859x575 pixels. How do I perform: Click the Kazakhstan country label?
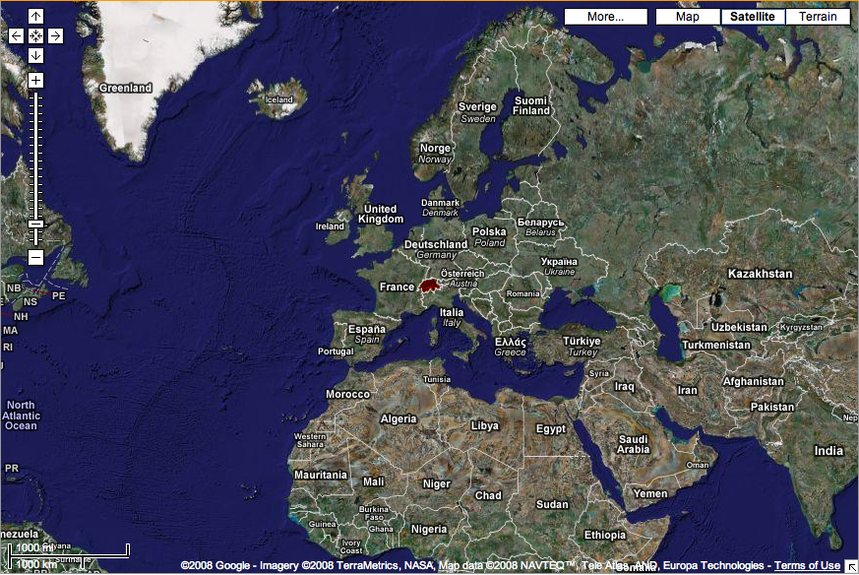click(760, 273)
